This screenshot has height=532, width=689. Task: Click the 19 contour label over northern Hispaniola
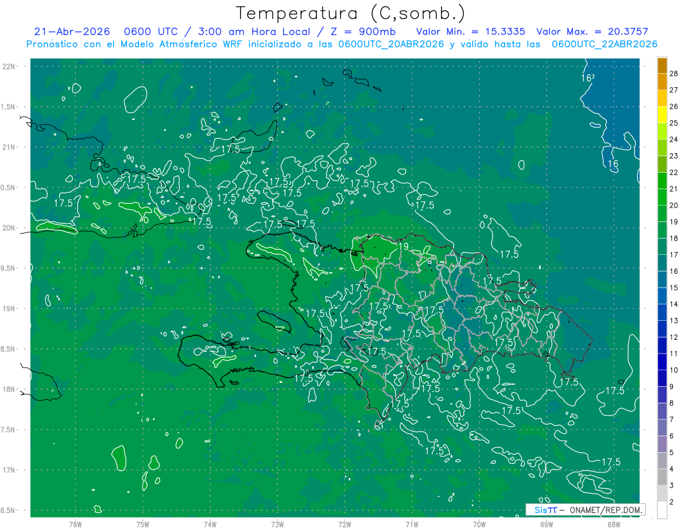(x=403, y=246)
